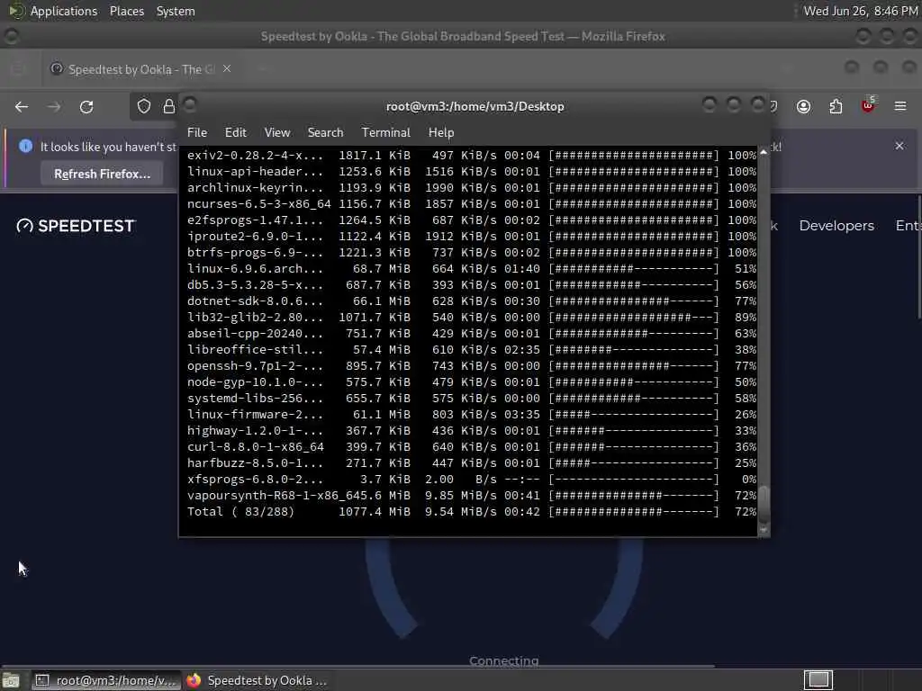Image resolution: width=922 pixels, height=691 pixels.
Task: Click the Firefox forward arrow
Action: (53, 107)
